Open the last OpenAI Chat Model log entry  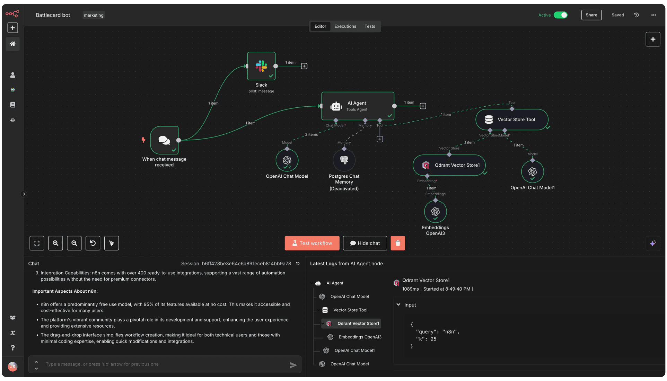(x=349, y=364)
